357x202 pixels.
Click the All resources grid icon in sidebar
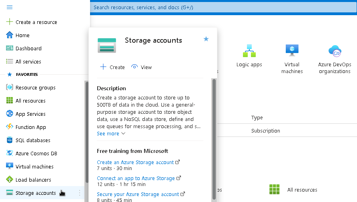[10, 101]
